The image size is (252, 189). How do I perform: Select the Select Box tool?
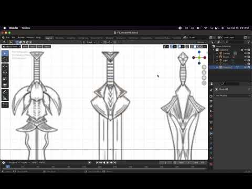click(5, 54)
